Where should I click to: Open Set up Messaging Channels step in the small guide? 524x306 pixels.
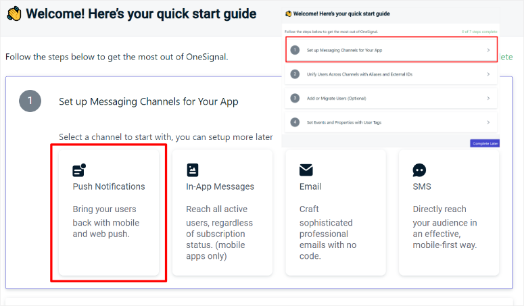(391, 50)
